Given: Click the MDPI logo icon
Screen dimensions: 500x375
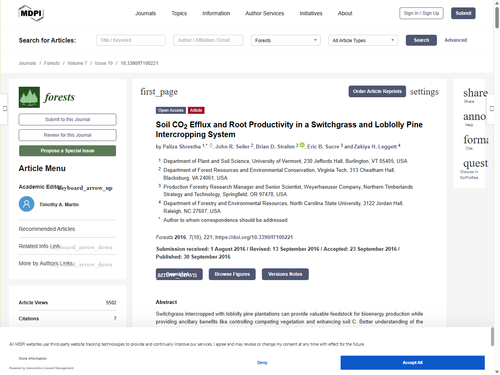Looking at the screenshot, I should tap(31, 13).
